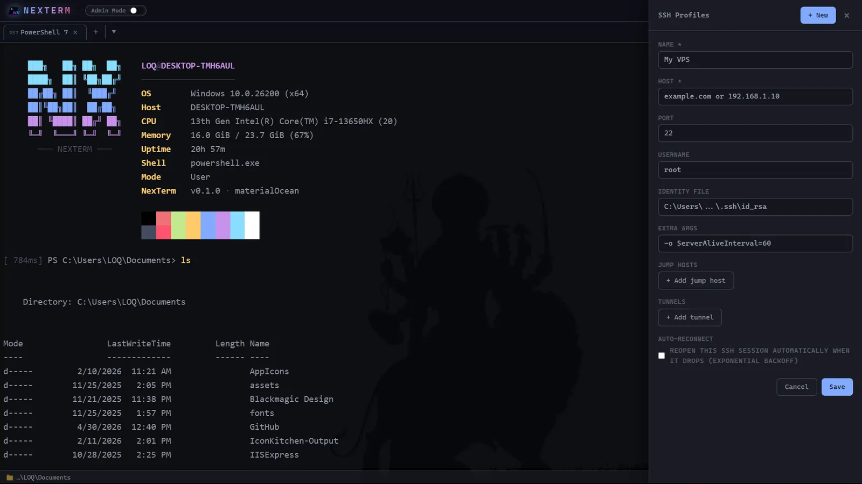Click the Identity File path field

[x=755, y=207]
